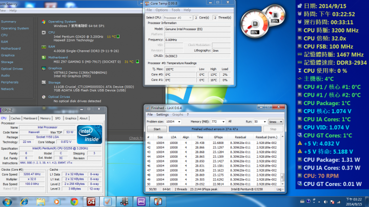Screen dimensions: 369x207
Task: Click the Storage drive icon in Speccy summary
Action: [x=44, y=82]
